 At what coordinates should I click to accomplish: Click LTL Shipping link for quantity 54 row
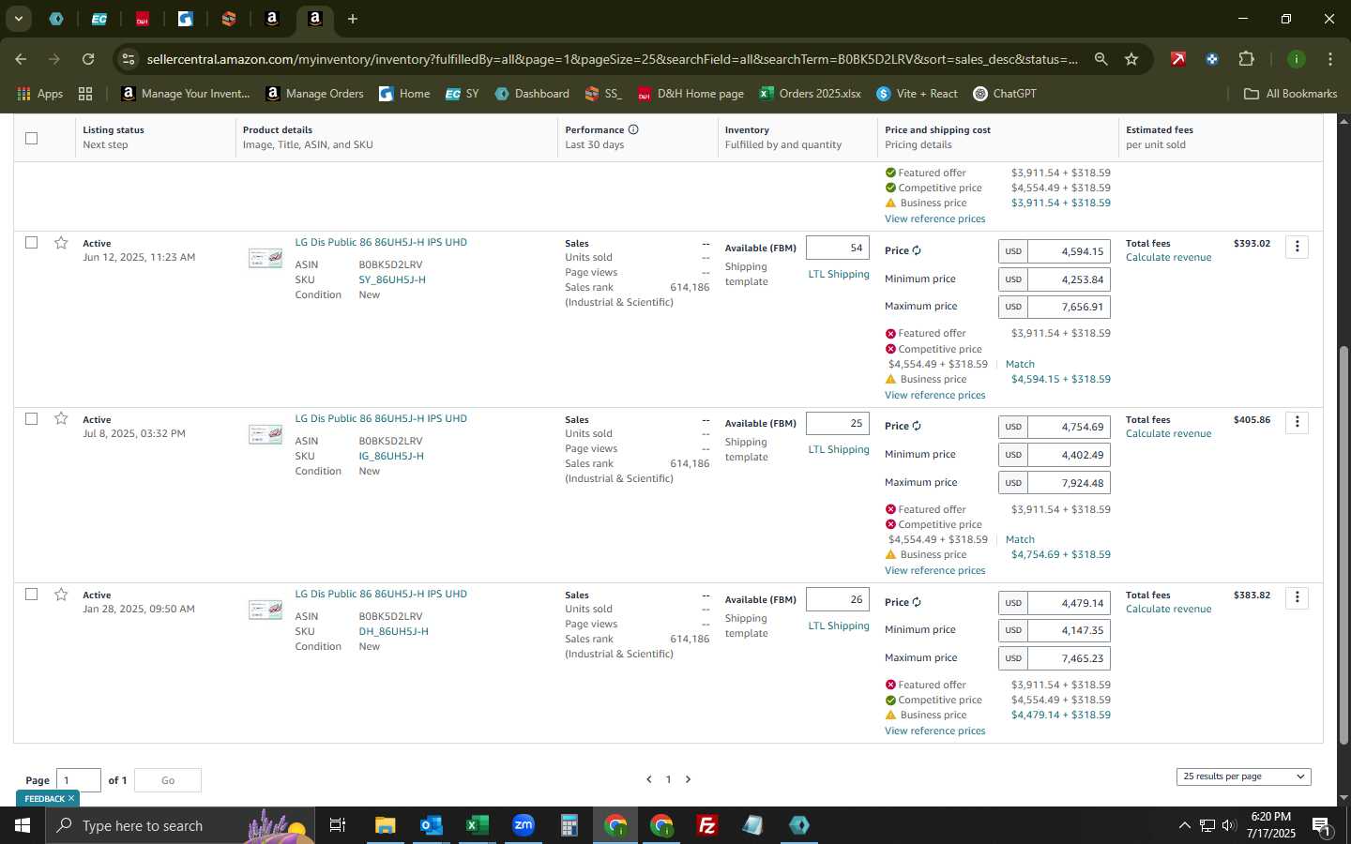click(839, 274)
